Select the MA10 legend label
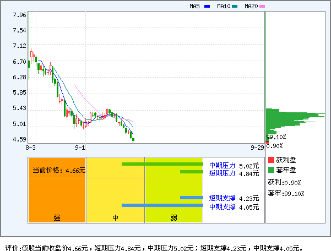Image resolution: width=331 pixels, height=251 pixels. (x=224, y=6)
